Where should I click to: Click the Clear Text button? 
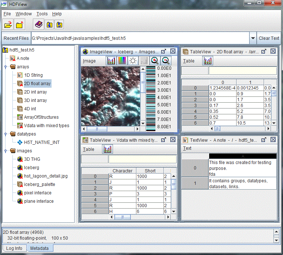tap(269, 38)
